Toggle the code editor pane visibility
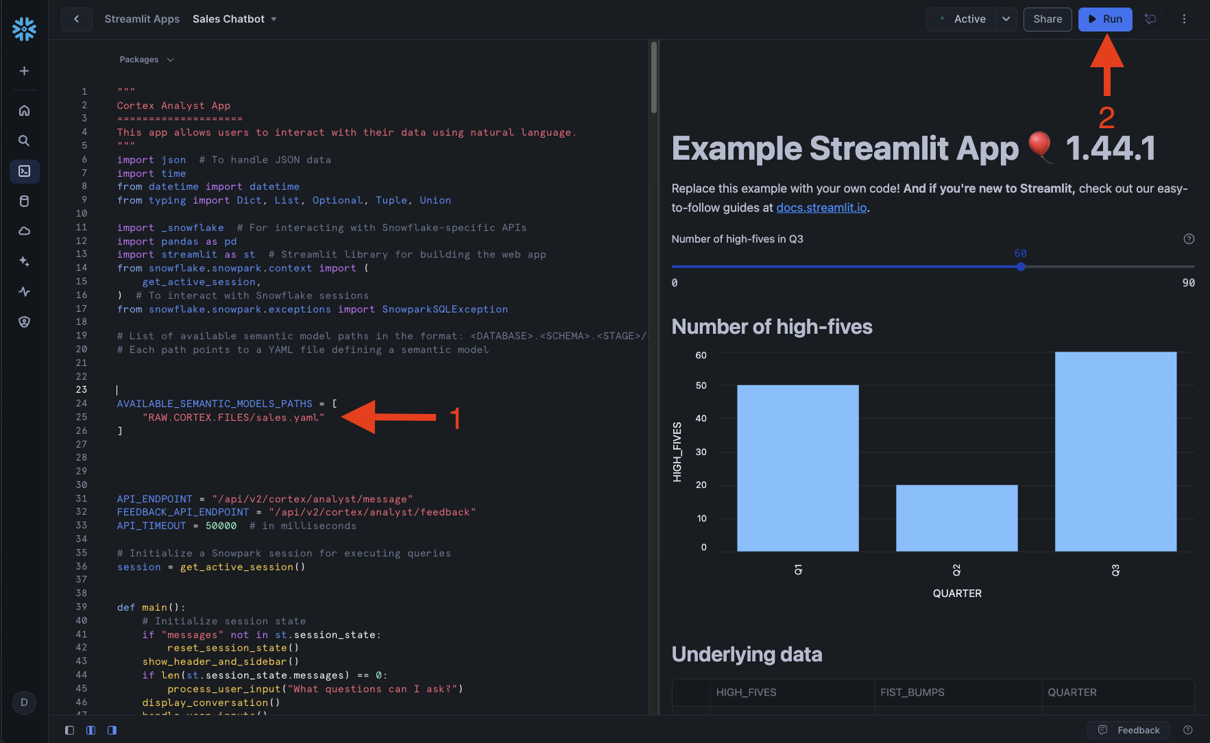Screen dimensions: 1210x743 (90, 730)
